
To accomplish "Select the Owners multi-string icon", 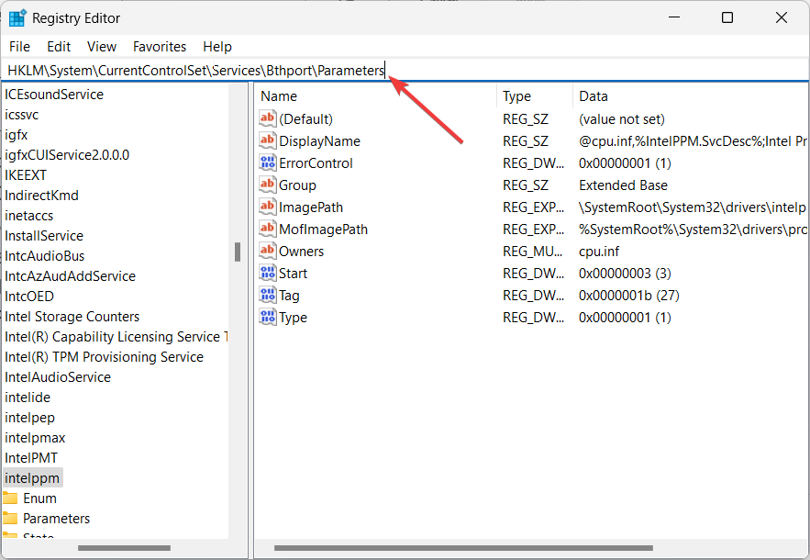I will [x=267, y=251].
